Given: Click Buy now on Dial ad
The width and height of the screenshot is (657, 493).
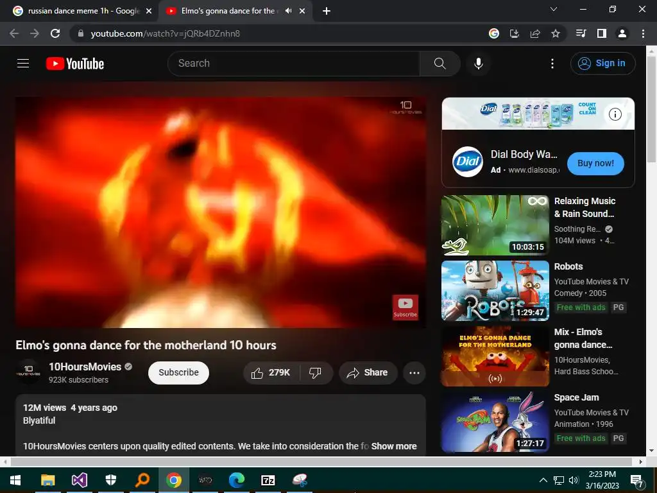Looking at the screenshot, I should click(595, 164).
